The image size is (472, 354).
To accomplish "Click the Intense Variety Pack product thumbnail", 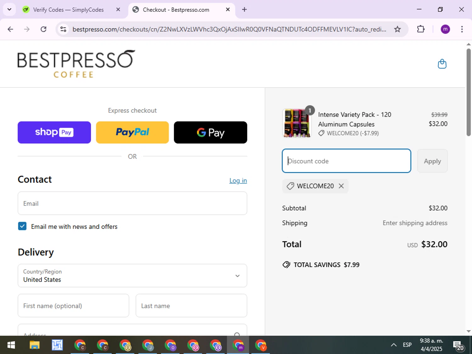I will click(297, 123).
